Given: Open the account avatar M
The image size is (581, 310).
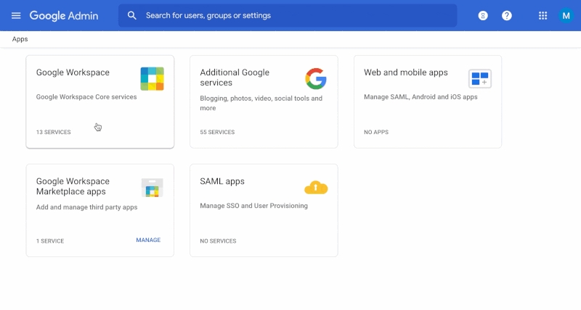Looking at the screenshot, I should [x=566, y=15].
